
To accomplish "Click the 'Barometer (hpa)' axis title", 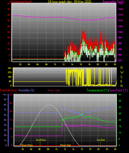I will 113,2.
